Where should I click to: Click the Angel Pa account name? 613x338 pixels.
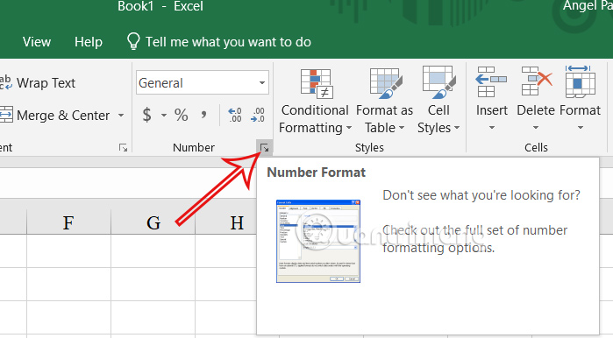[x=588, y=6]
